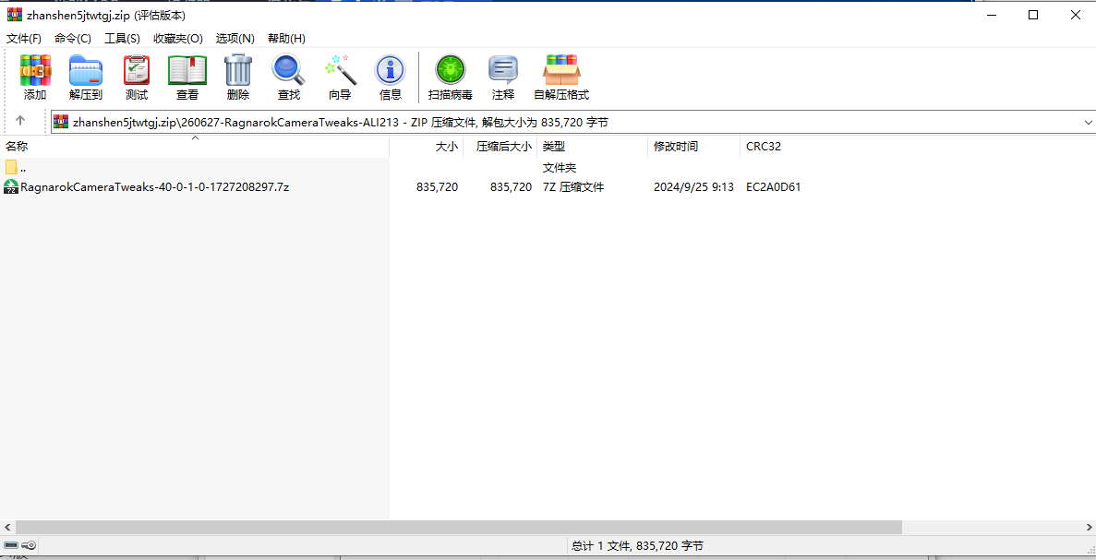This screenshot has width=1096, height=560.
Task: Open the 查看 (View) book icon
Action: [x=187, y=70]
